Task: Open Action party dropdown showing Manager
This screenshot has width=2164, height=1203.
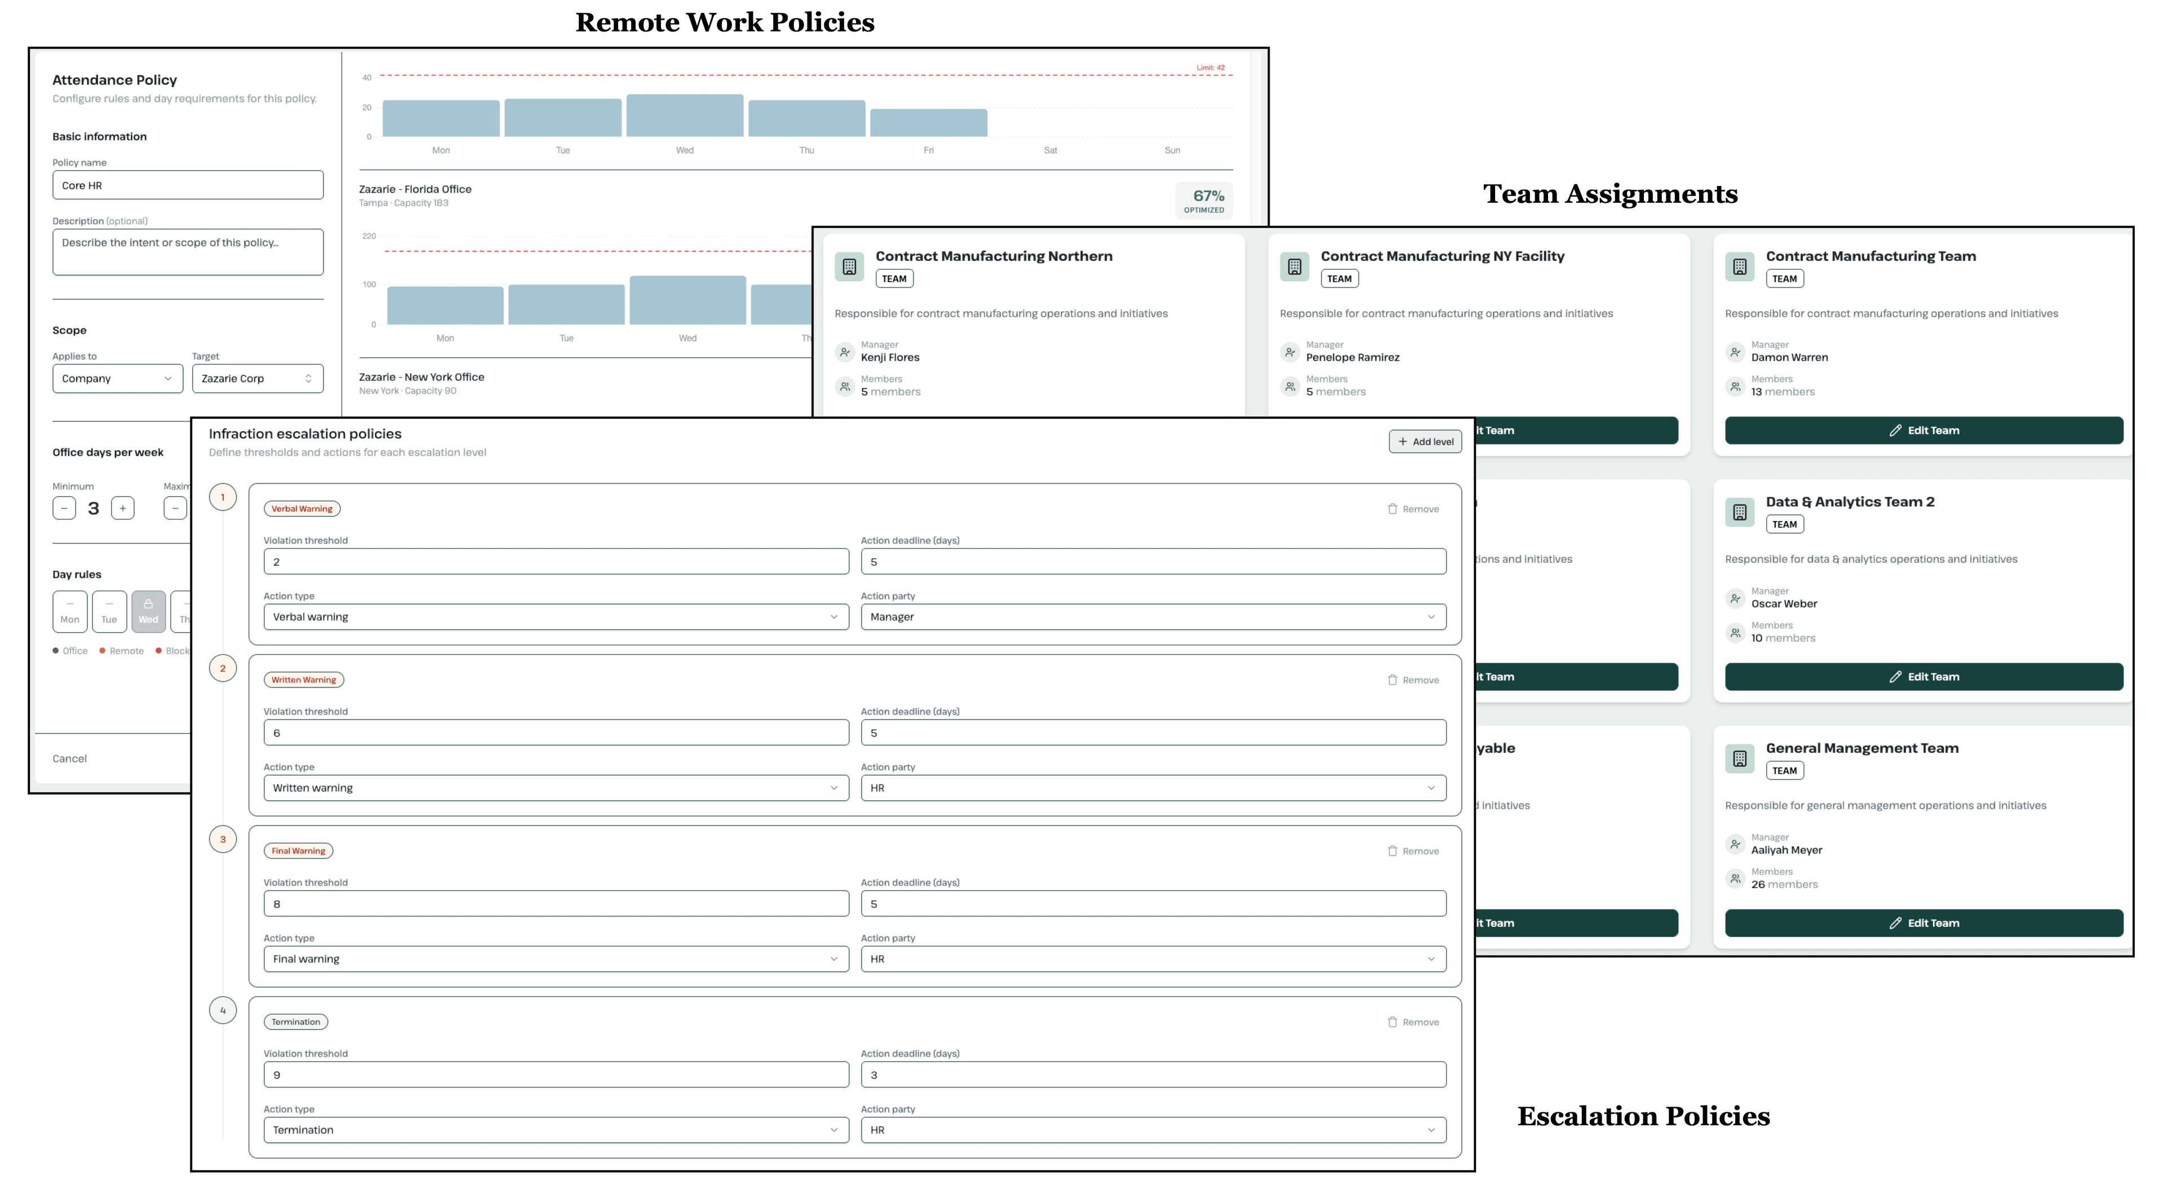Action: [1154, 616]
